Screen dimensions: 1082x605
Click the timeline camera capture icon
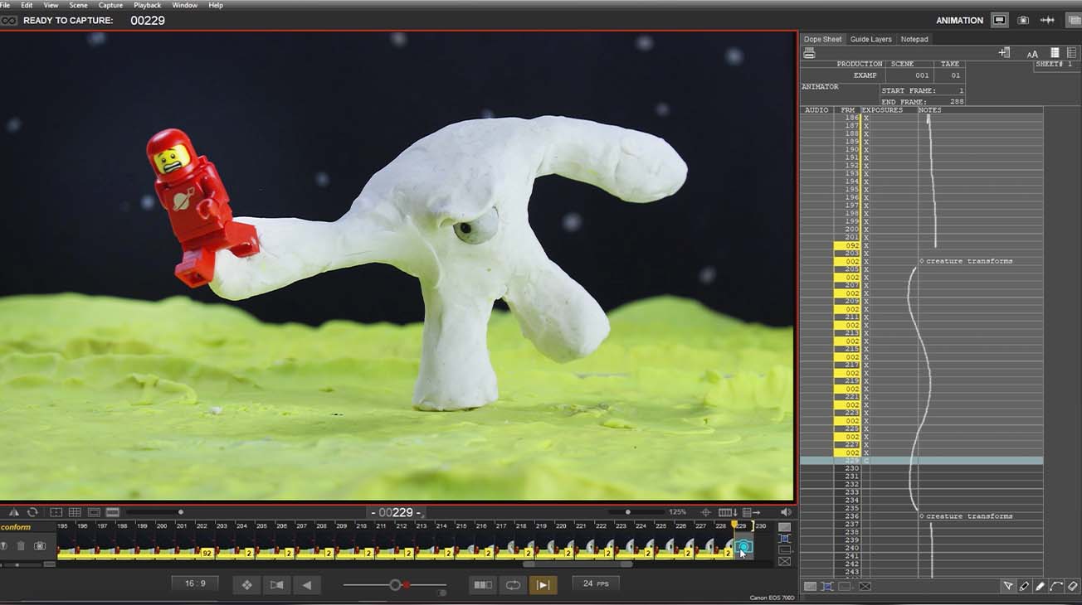[x=39, y=546]
